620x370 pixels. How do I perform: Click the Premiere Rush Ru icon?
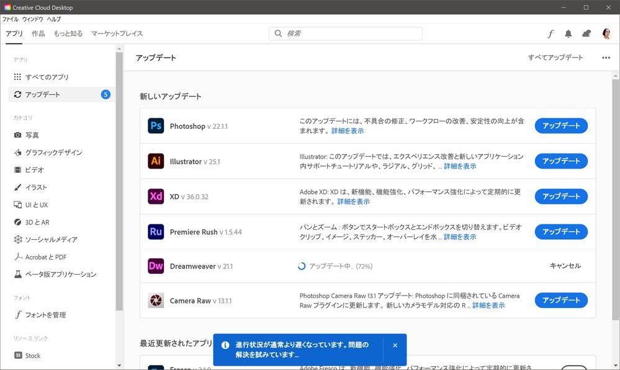156,232
